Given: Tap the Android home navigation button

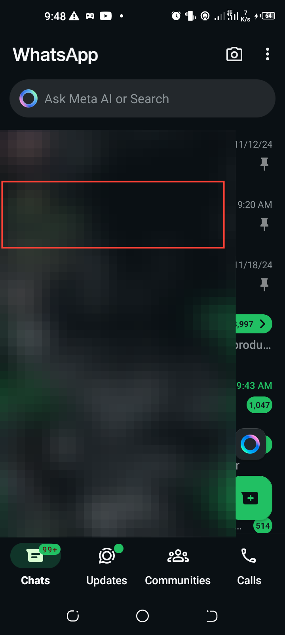Looking at the screenshot, I should pos(142,616).
